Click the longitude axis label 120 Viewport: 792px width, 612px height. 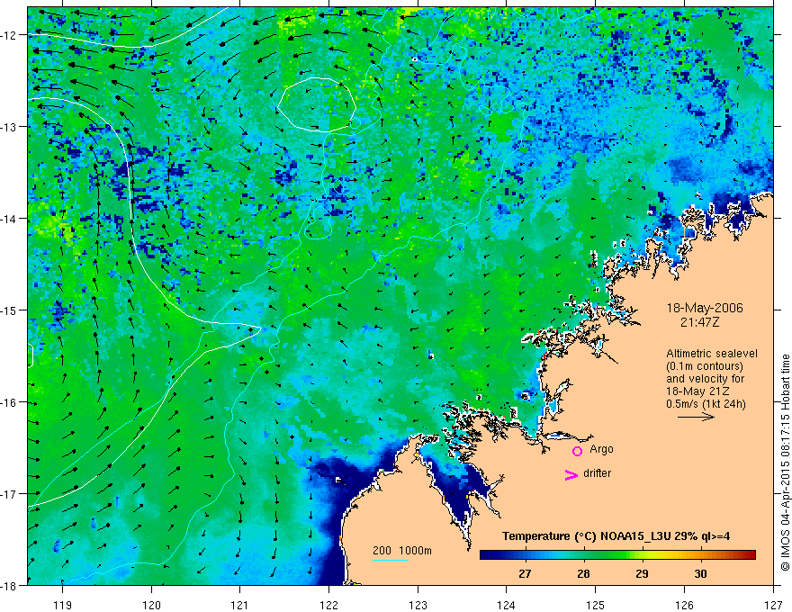(151, 605)
